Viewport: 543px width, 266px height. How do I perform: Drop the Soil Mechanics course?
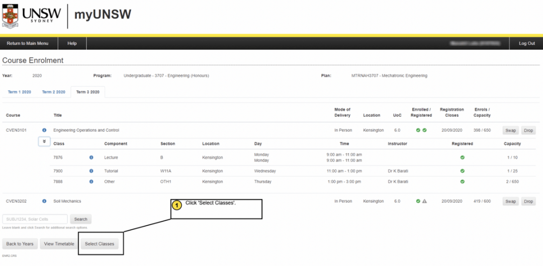pyautogui.click(x=528, y=201)
